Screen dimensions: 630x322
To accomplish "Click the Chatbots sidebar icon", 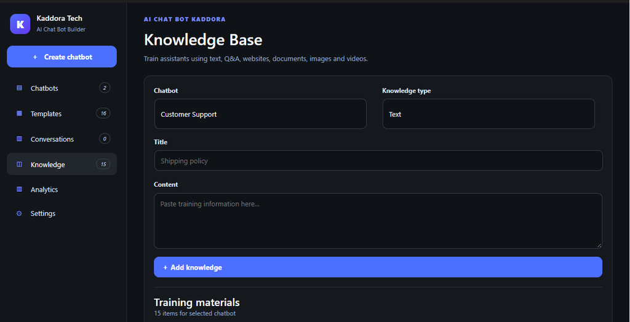I will (19, 88).
